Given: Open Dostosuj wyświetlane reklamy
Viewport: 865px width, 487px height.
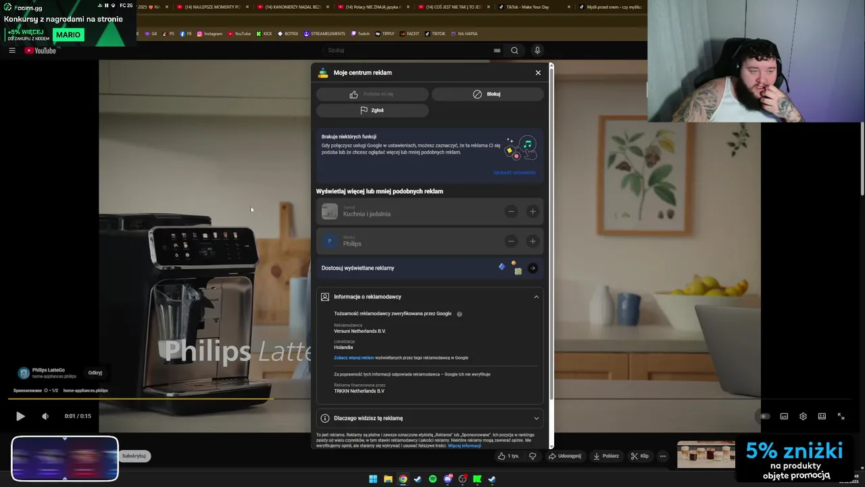Looking at the screenshot, I should (430, 268).
